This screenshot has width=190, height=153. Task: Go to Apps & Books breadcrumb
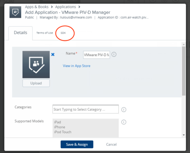tap(36, 7)
